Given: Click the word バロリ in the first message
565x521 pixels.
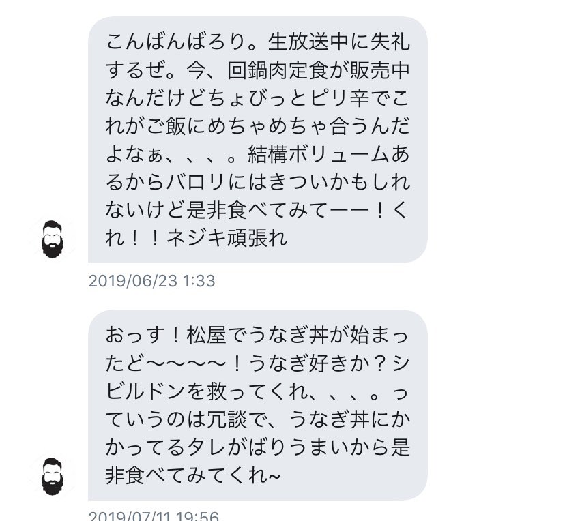Looking at the screenshot, I should 196,183.
